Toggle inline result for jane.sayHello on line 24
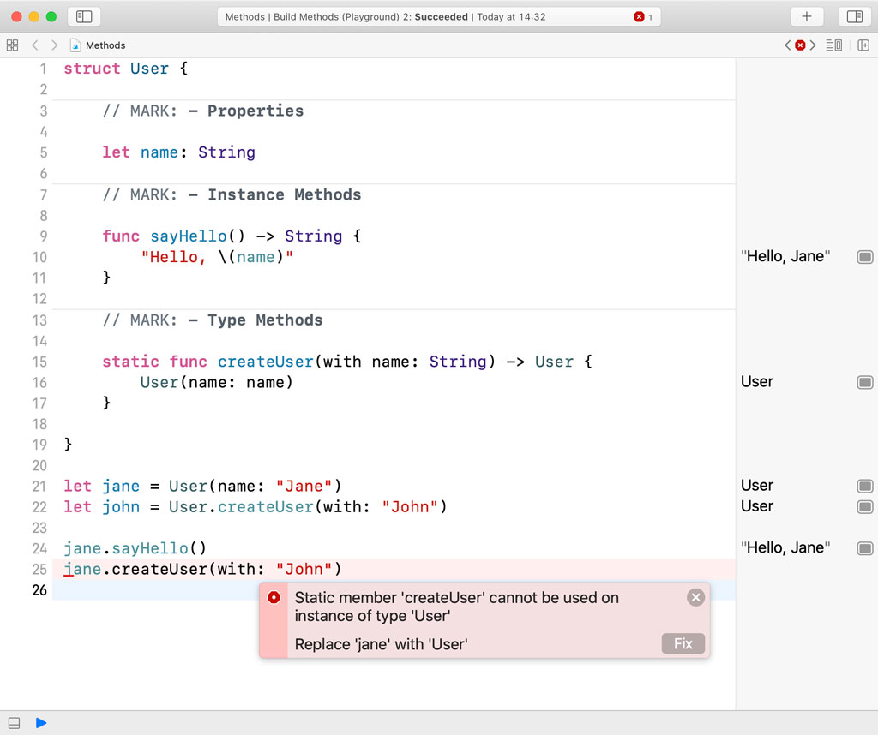The height and width of the screenshot is (735, 878). 864,547
